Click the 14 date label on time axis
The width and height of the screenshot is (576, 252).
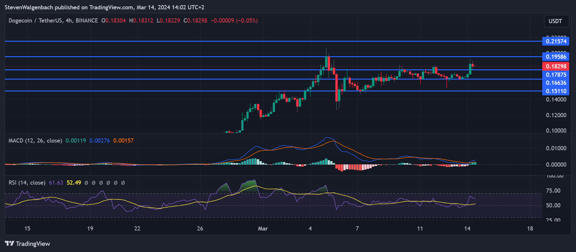coord(467,229)
